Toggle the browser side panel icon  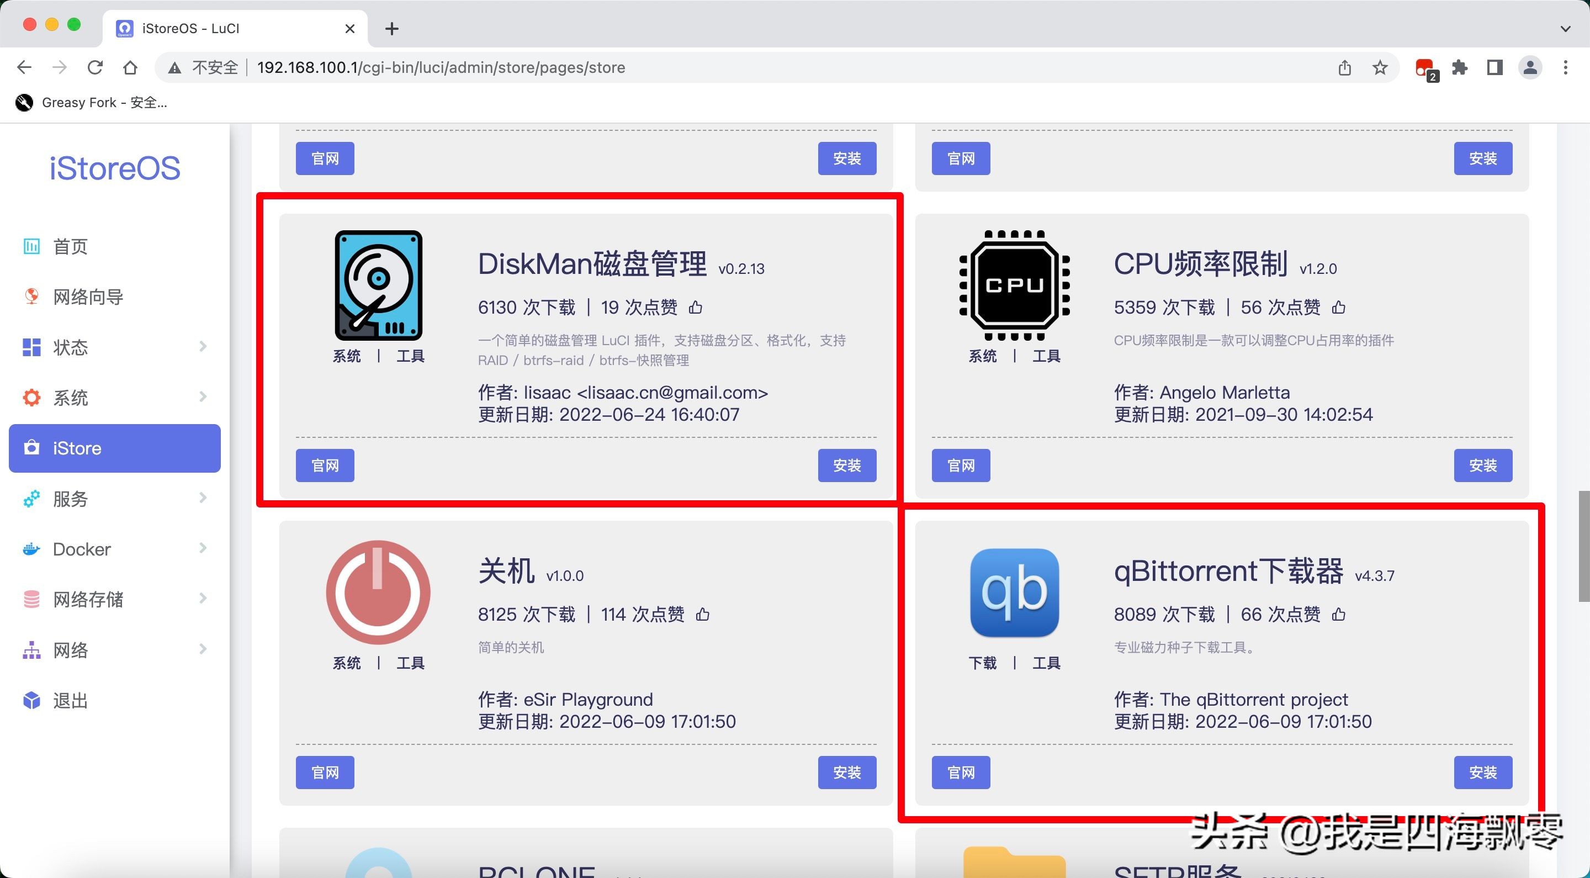click(x=1495, y=67)
